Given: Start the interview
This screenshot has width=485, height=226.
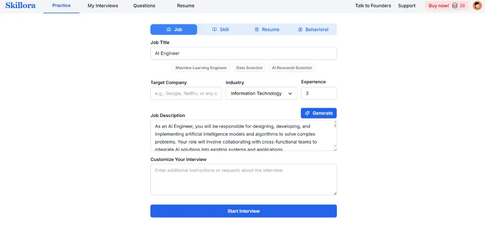Looking at the screenshot, I should (243, 211).
